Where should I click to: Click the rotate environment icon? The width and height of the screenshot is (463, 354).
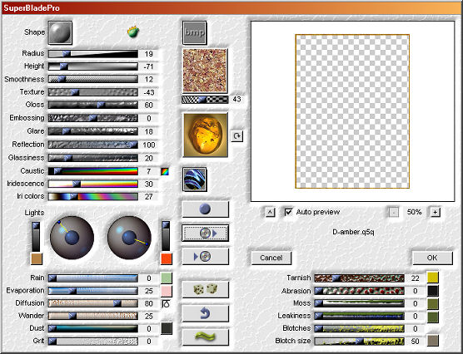[236, 136]
